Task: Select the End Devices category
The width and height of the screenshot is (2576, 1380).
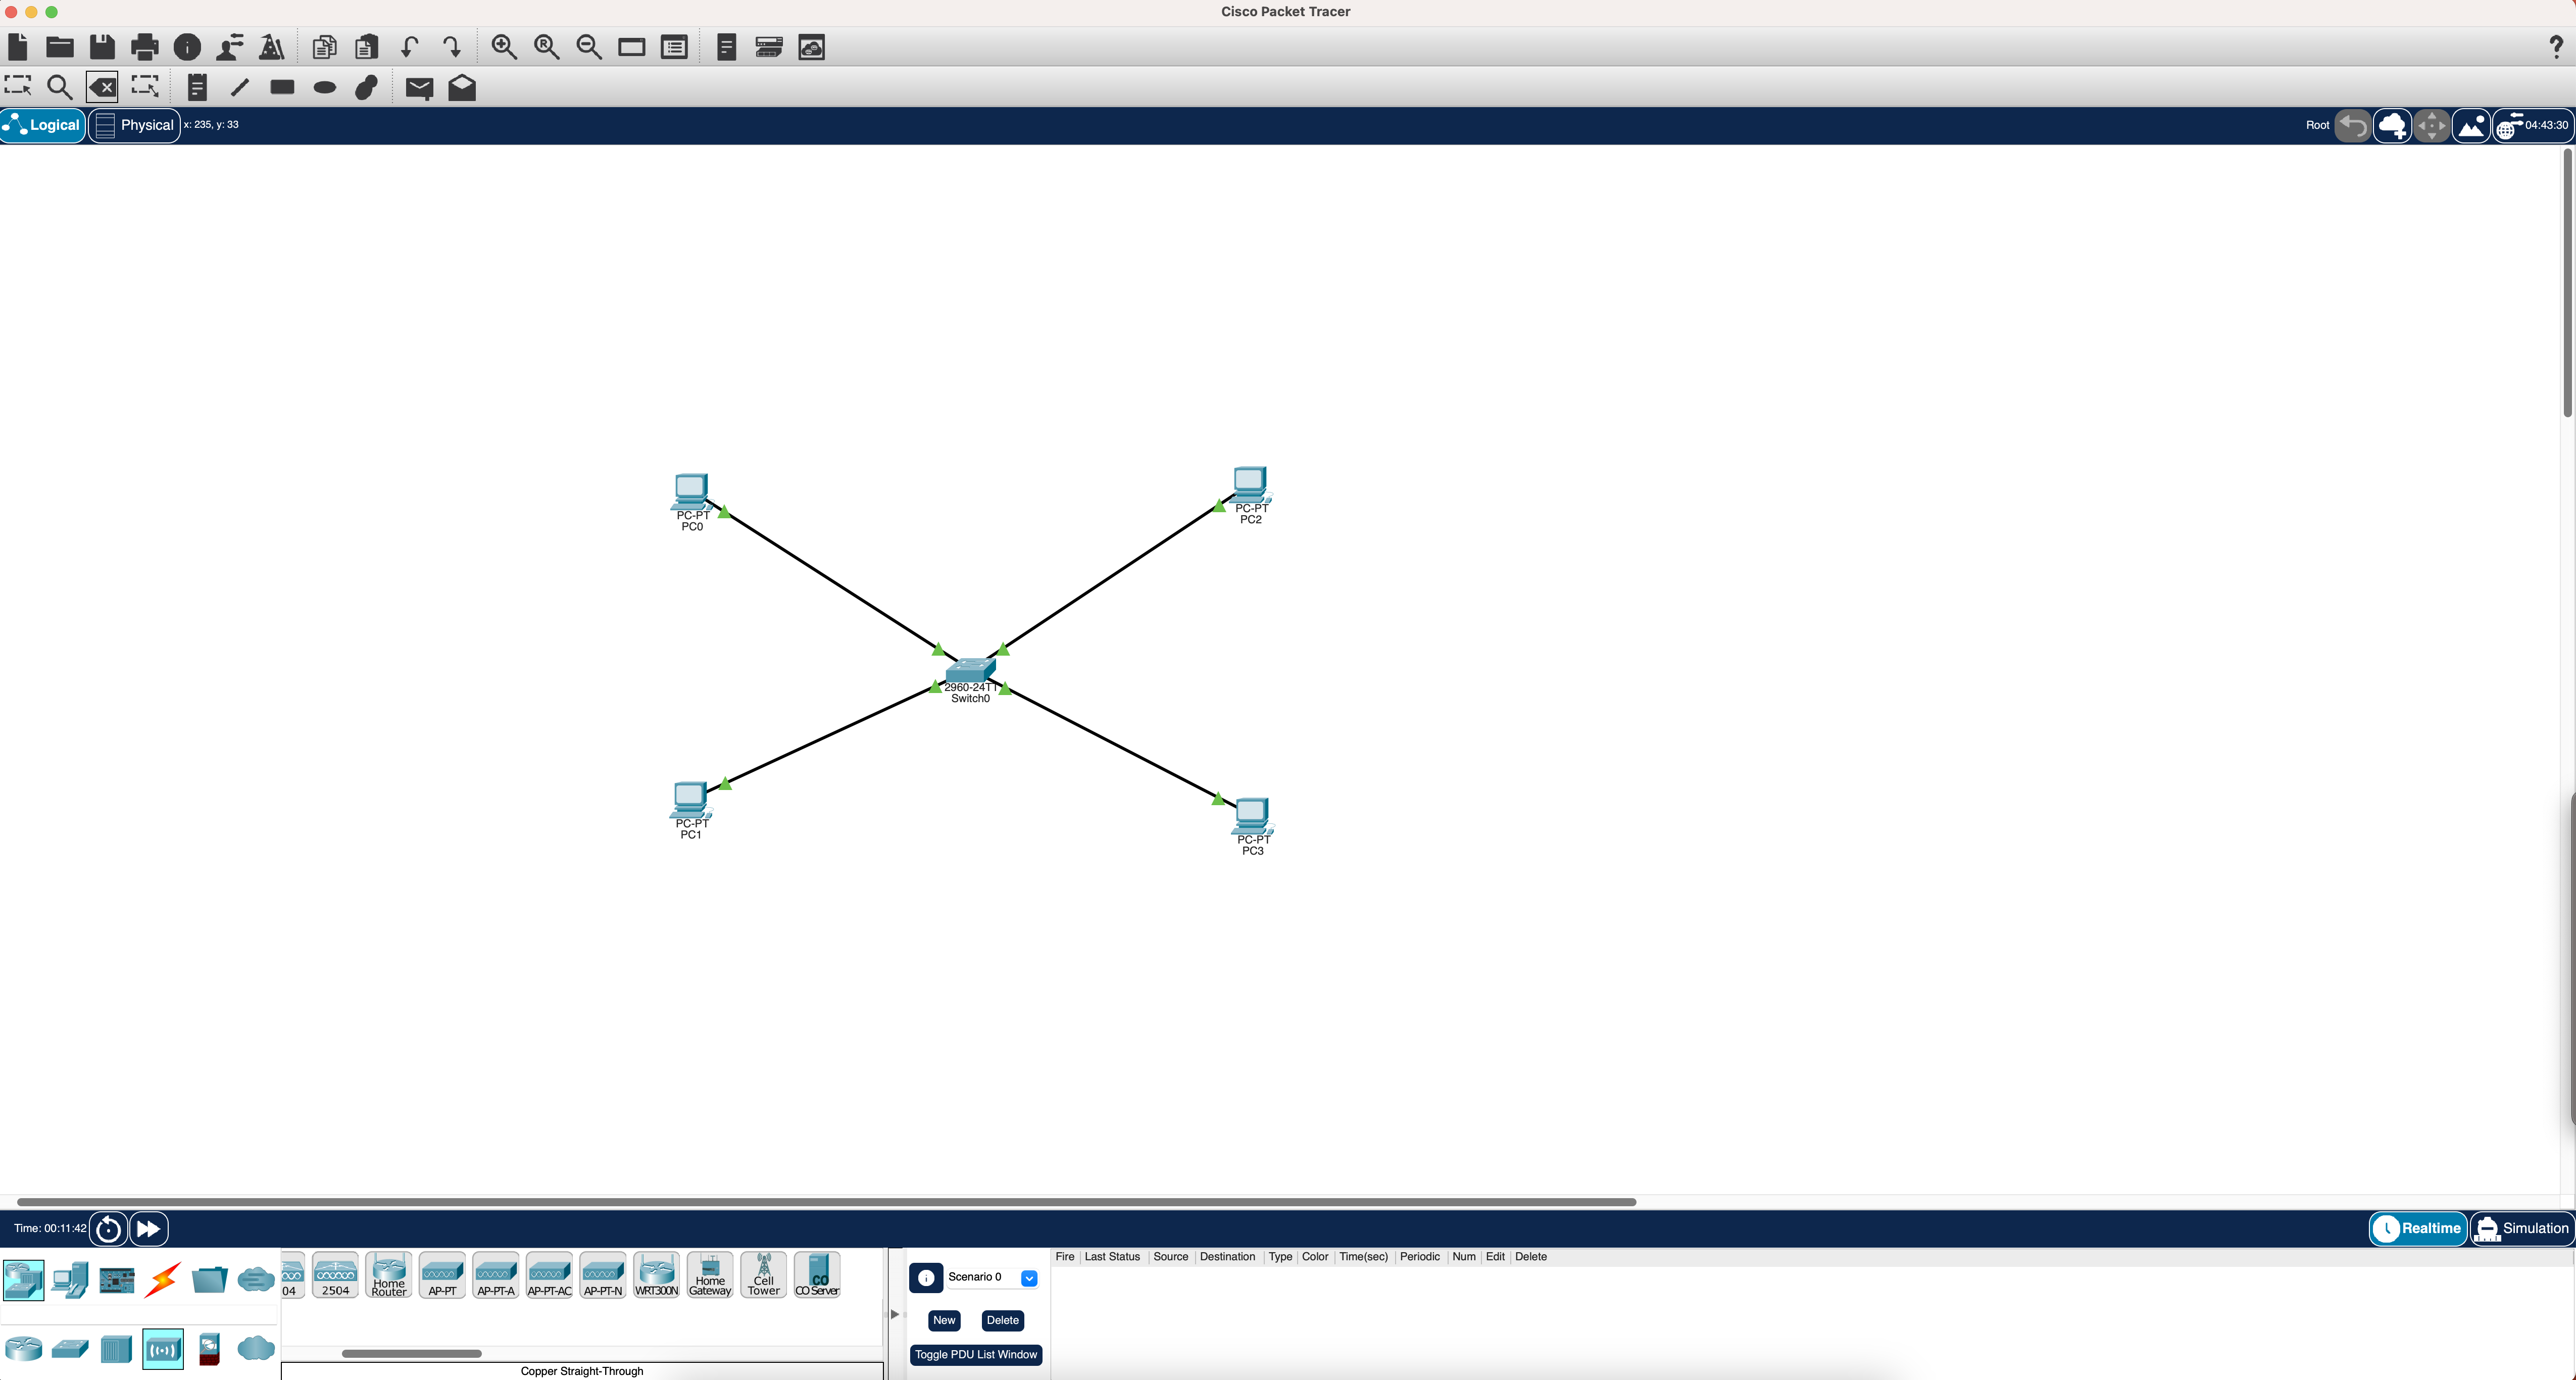Action: pyautogui.click(x=70, y=1279)
